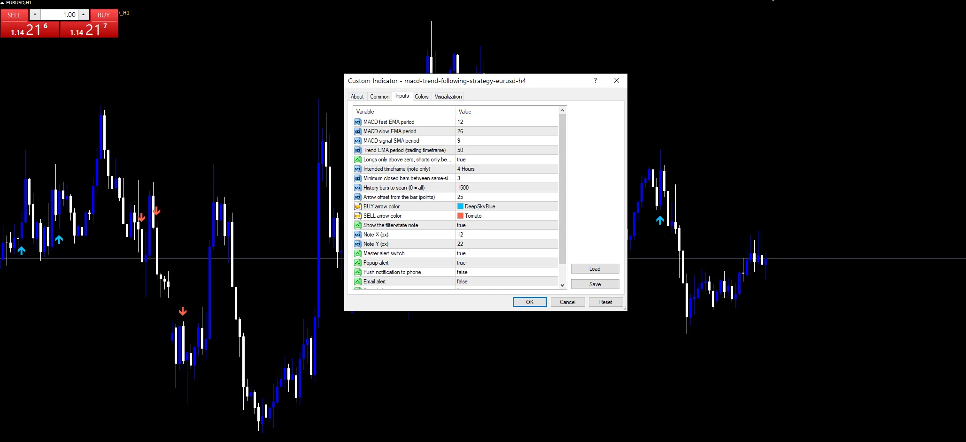This screenshot has height=442, width=966.
Task: Select the MACD fast EMA period value 12
Action: click(507, 122)
